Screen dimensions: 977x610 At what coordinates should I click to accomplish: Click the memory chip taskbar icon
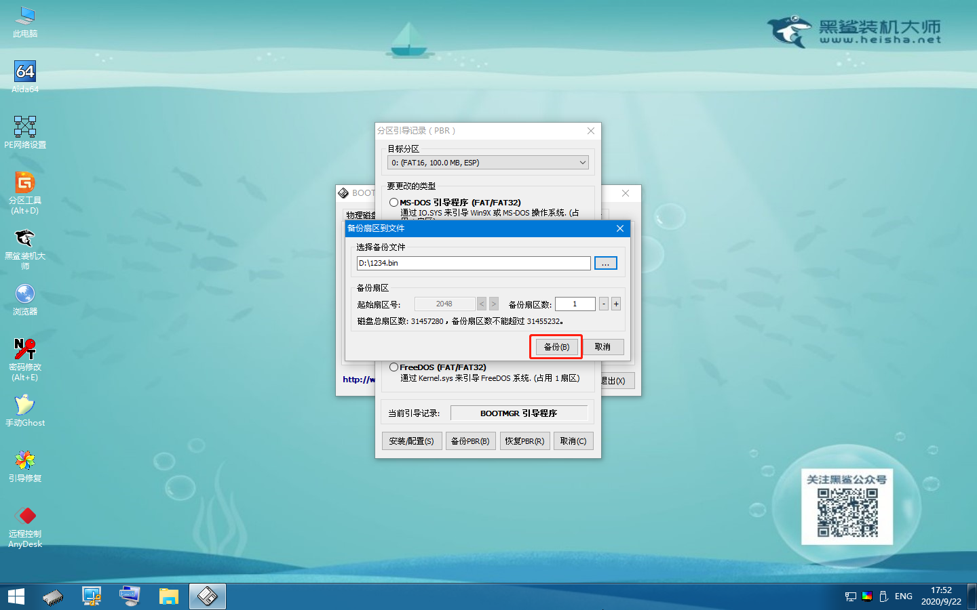[53, 596]
